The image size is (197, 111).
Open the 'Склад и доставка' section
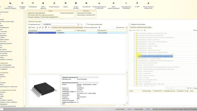point(76,5)
